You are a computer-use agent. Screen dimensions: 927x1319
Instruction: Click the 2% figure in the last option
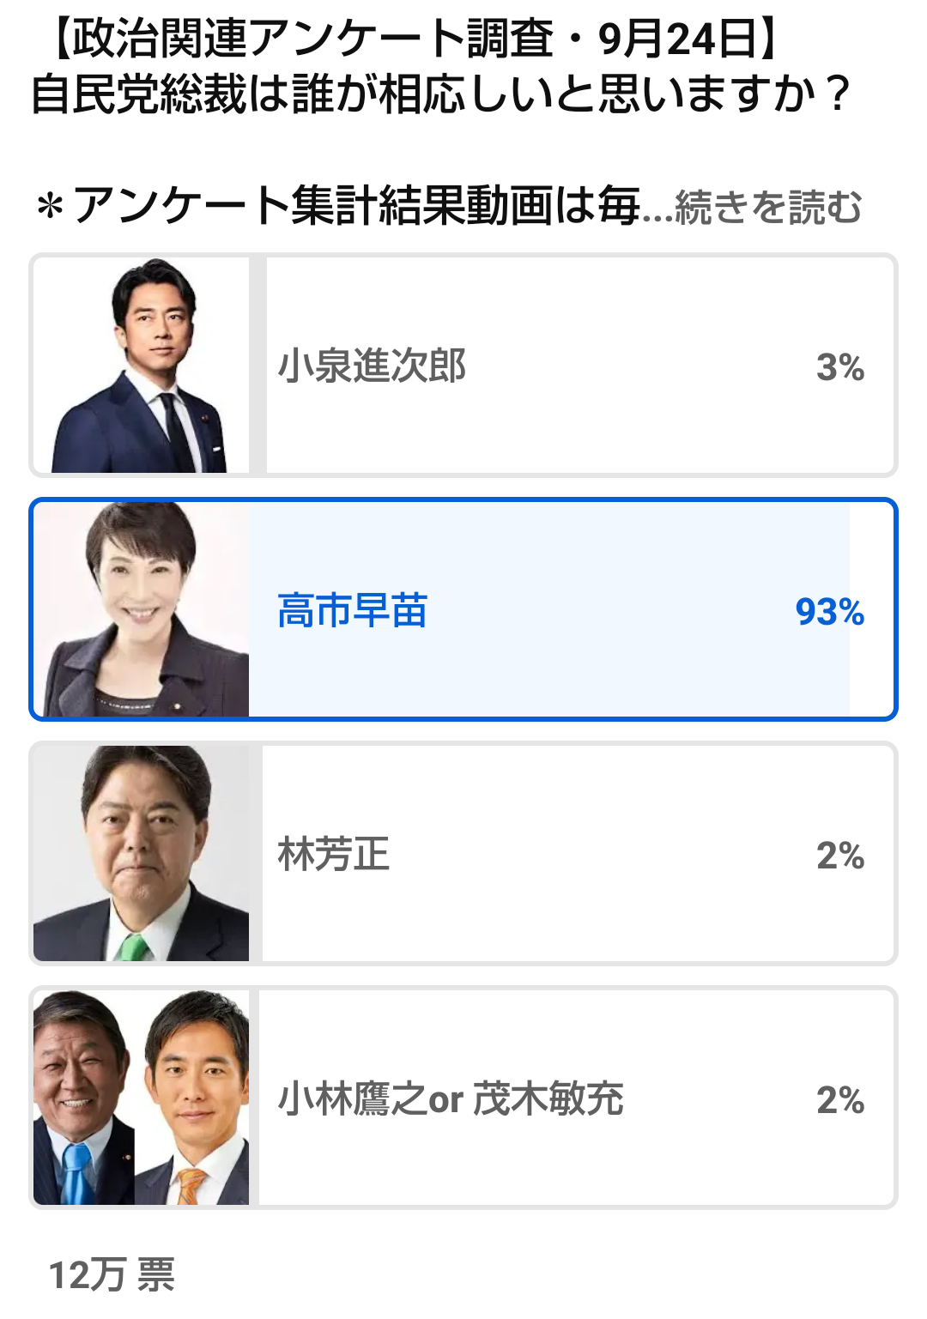click(x=840, y=1100)
